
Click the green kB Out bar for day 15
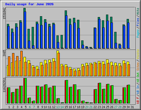coord(67,92)
